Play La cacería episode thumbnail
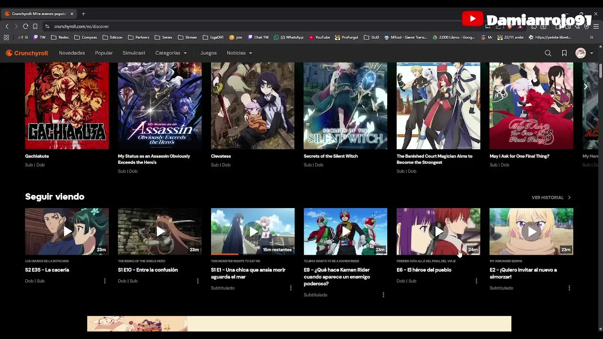 [x=67, y=231]
